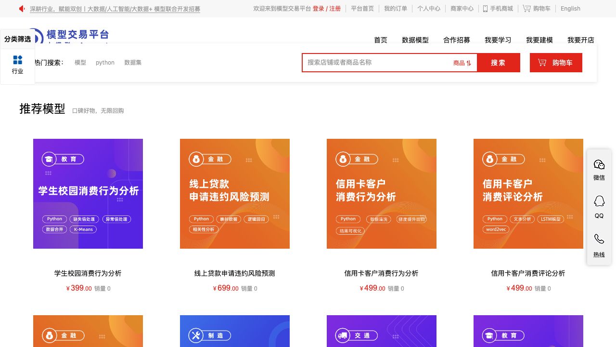Screen dimensions: 616x347
Task: Open the 数据模型 navigation menu
Action: [x=415, y=40]
